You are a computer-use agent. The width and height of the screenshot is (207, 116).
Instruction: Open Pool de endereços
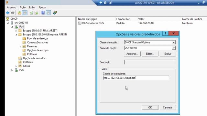pos(38,38)
